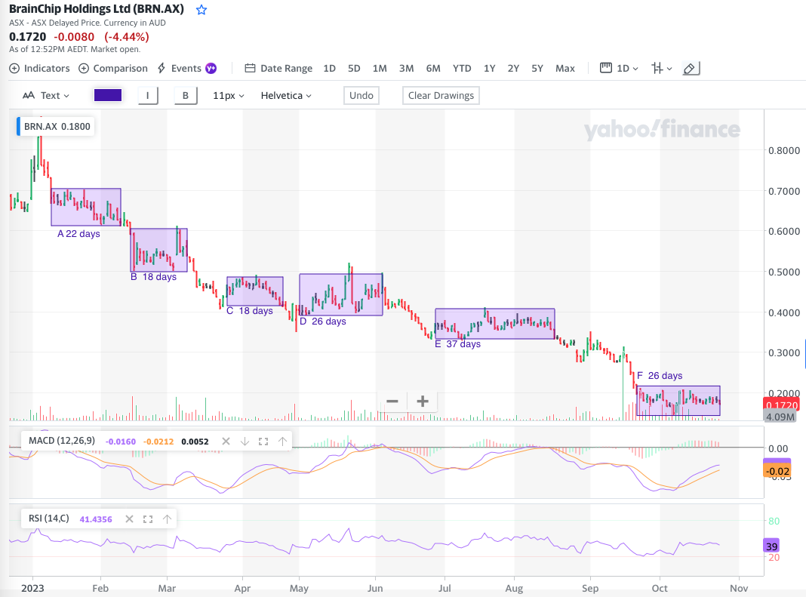
Task: Open the Comparison tool
Action: click(113, 69)
